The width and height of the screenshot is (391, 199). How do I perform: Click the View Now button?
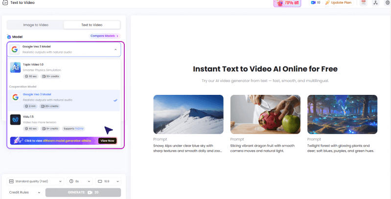tap(108, 140)
